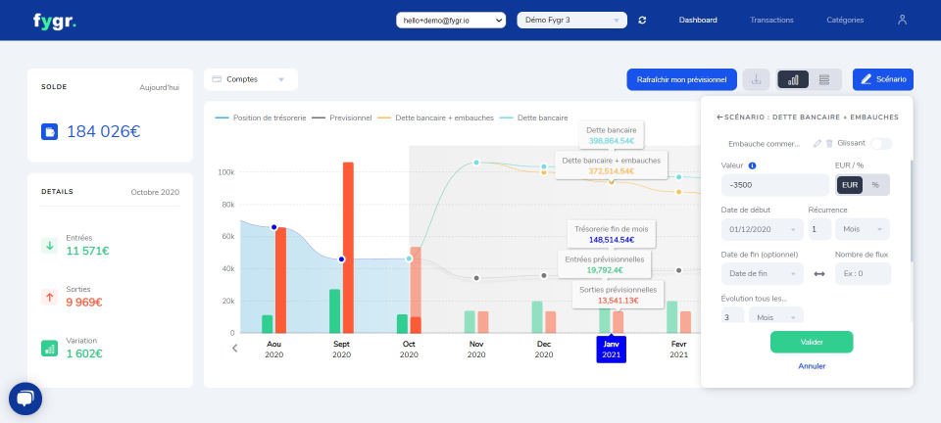Click the refresh sync icon in header
Viewport: 941px width, 423px height.
(642, 20)
